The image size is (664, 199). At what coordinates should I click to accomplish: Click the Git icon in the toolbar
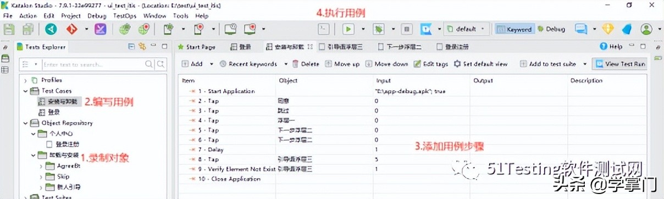tap(73, 30)
